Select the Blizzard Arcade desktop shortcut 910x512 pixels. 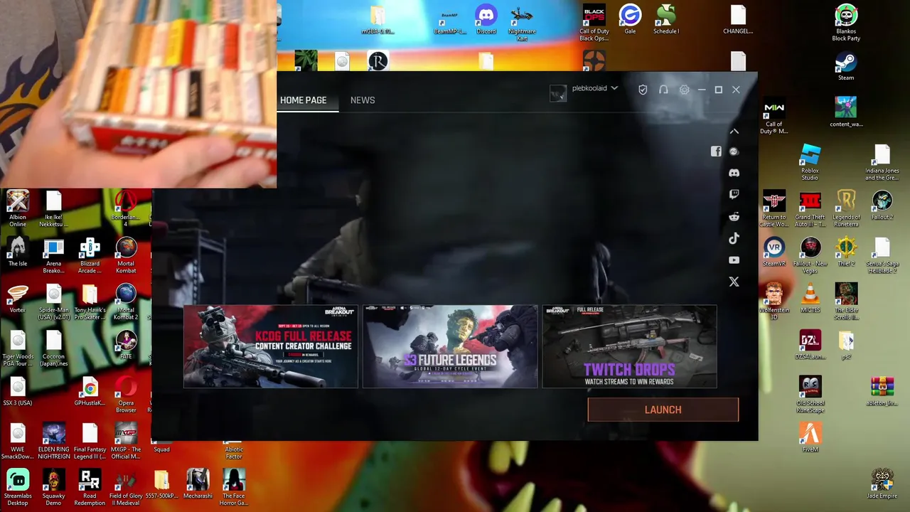tap(90, 255)
